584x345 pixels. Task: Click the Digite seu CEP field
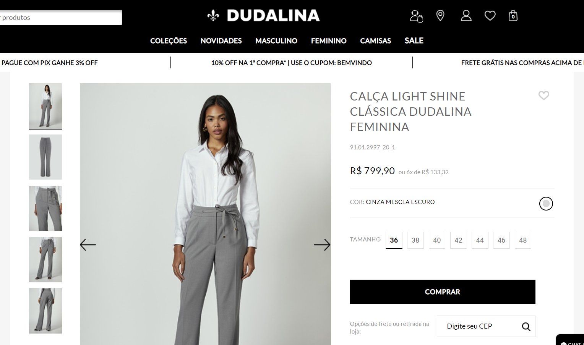479,326
